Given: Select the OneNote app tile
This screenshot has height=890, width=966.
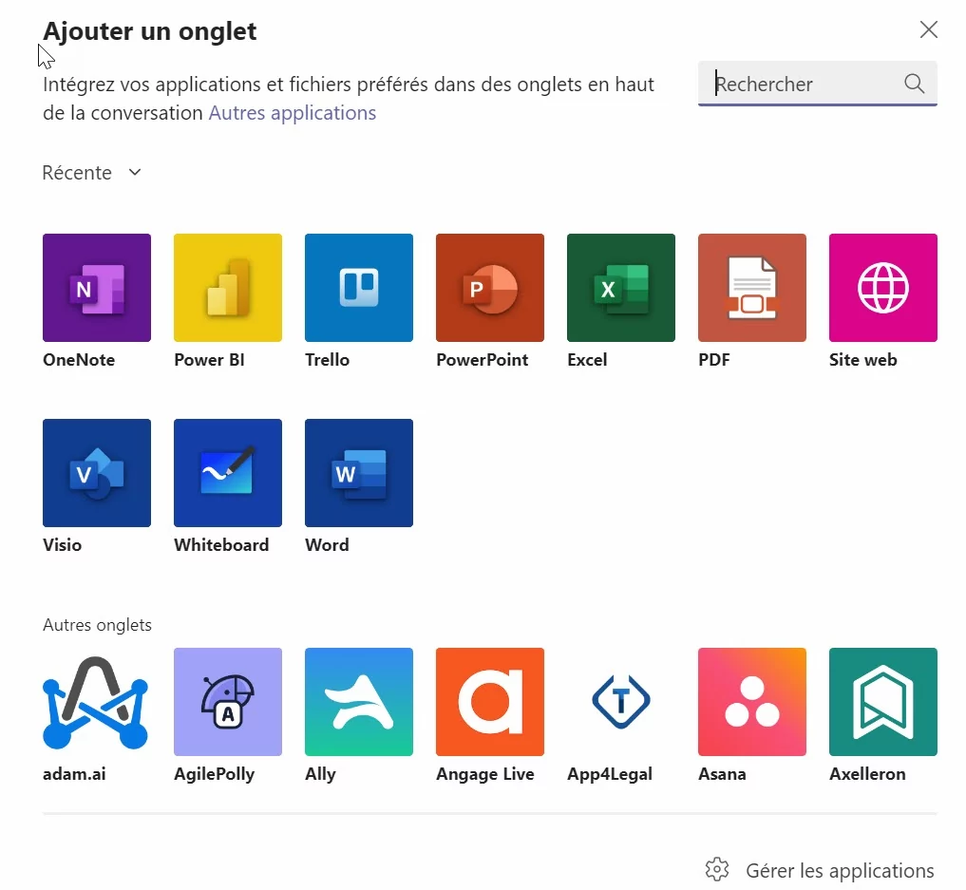Looking at the screenshot, I should (x=97, y=288).
